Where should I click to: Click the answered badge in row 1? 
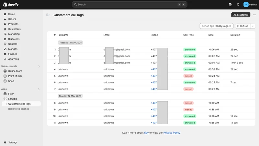pos(190,50)
